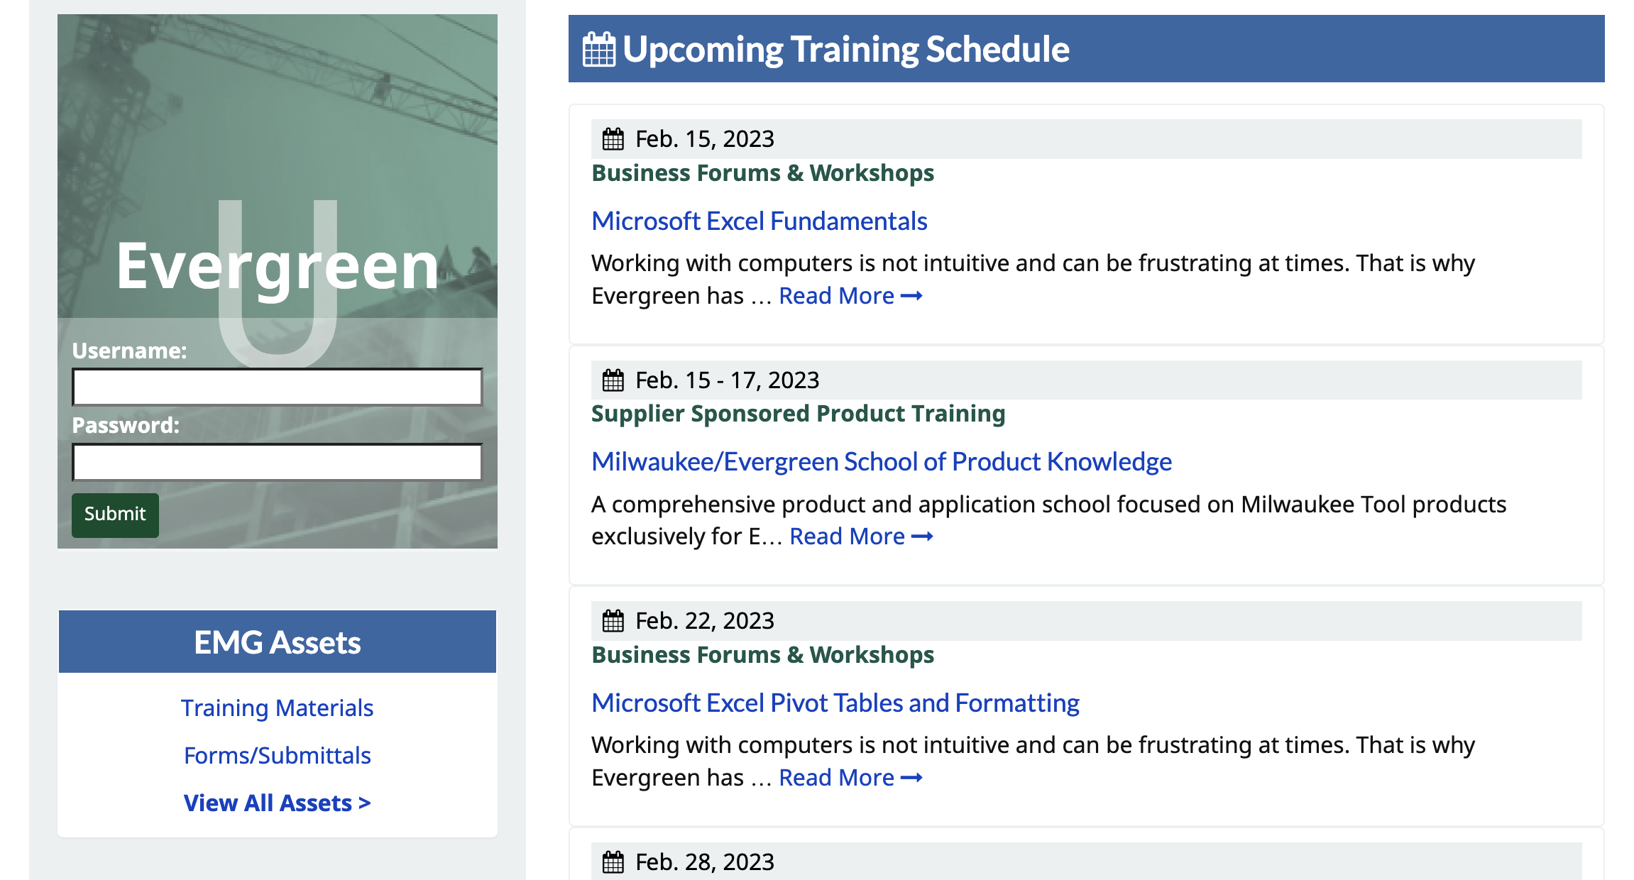The height and width of the screenshot is (880, 1634).
Task: Read More about Microsoft Excel Fundamentals
Action: pos(850,296)
